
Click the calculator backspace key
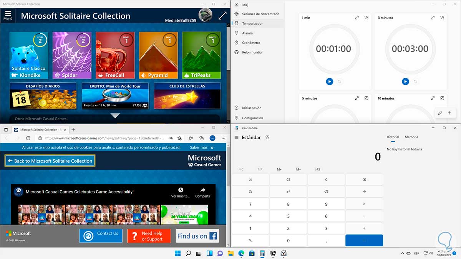364,180
